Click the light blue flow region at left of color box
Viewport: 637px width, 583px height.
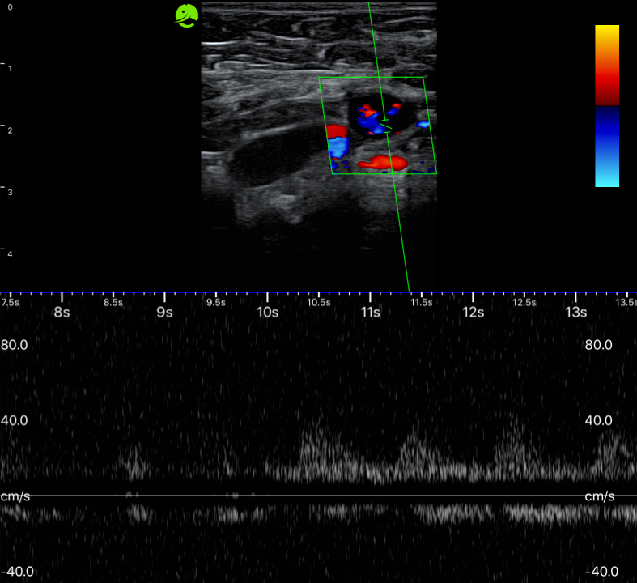click(338, 147)
